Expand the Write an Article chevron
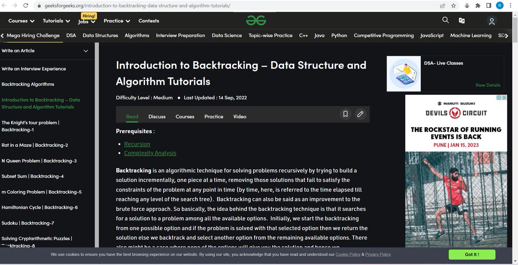Image resolution: width=518 pixels, height=265 pixels. (86, 51)
